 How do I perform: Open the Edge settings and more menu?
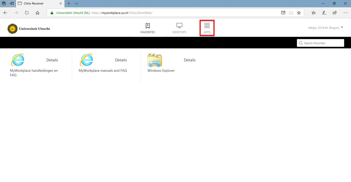tap(345, 13)
